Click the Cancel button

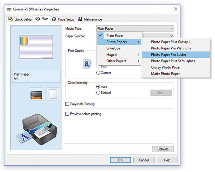(x=144, y=160)
